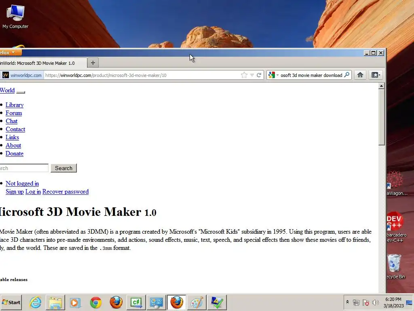
Task: Open the Embarcadero Dev-C++ desktop shortcut
Action: click(396, 228)
